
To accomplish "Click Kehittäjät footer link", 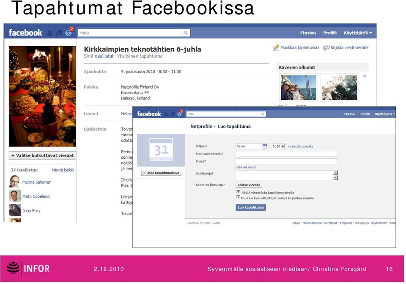I will [x=331, y=223].
